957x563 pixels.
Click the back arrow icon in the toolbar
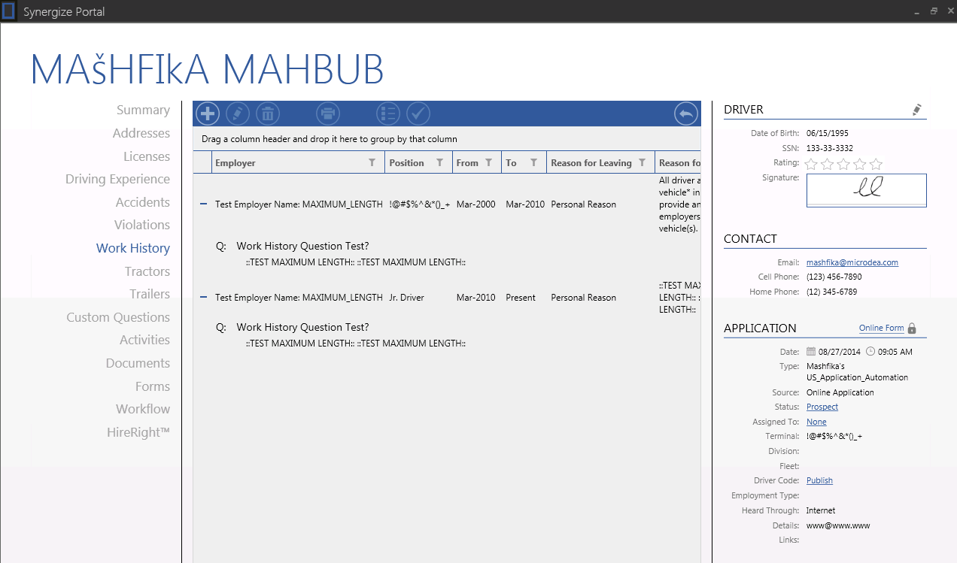(685, 114)
